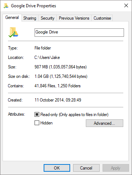Dismiss the dialog with Cancel
Viewport: 132px width, 175px height.
(x=86, y=168)
